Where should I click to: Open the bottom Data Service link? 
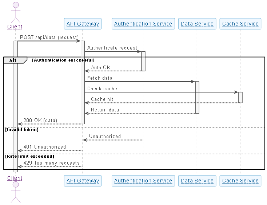pyautogui.click(x=197, y=181)
